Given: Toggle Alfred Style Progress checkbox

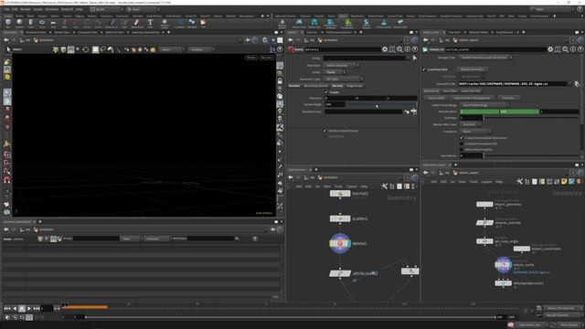Looking at the screenshot, I should [462, 149].
